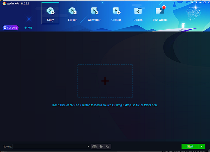
Task: Open the Task Queue
Action: pos(160,14)
